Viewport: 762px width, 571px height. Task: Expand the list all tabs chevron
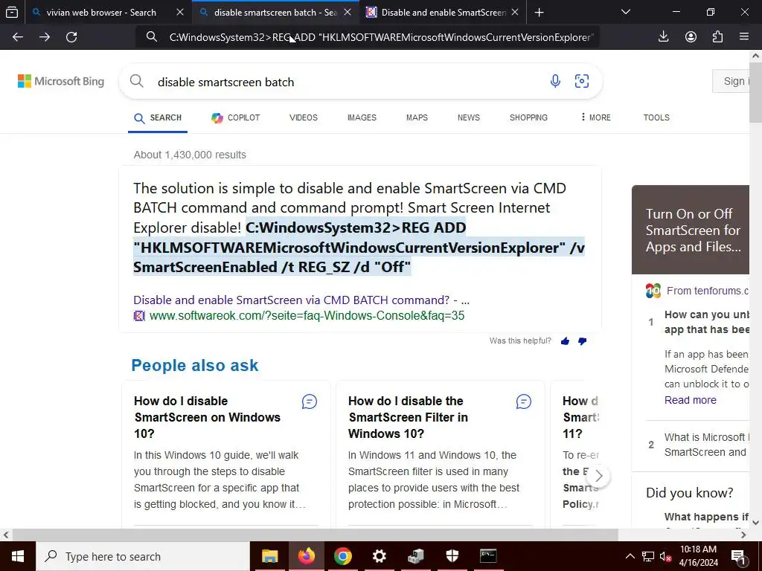pyautogui.click(x=626, y=12)
